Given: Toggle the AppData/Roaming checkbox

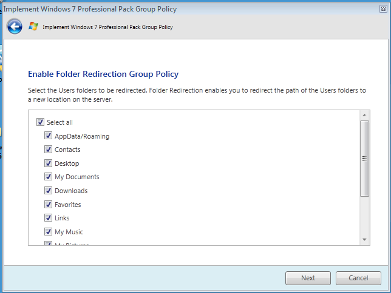Looking at the screenshot, I should 49,136.
